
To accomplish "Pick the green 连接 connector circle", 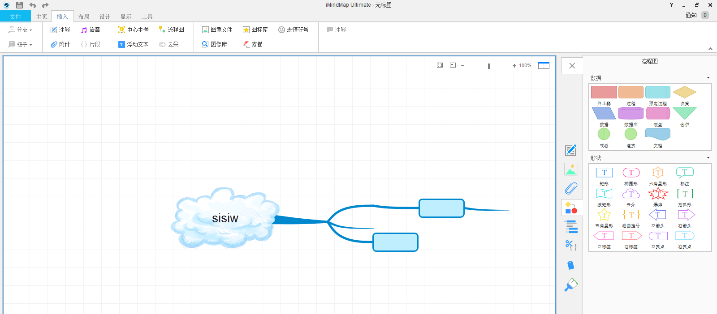I will (x=631, y=134).
